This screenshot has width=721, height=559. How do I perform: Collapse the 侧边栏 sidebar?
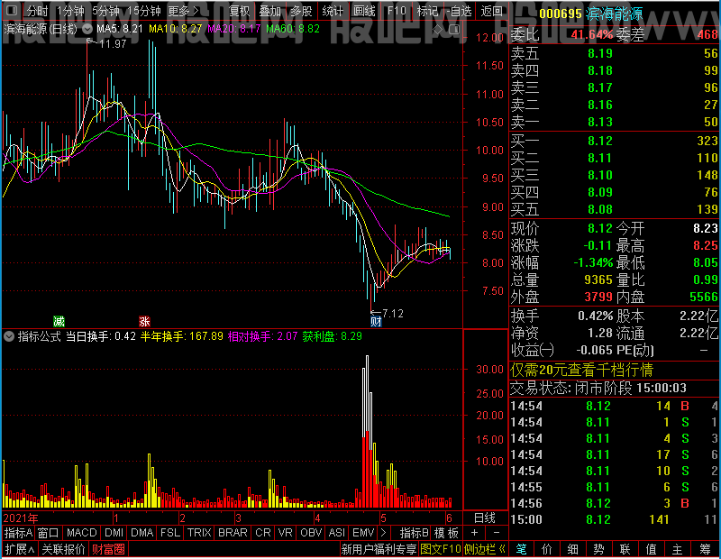click(x=485, y=549)
